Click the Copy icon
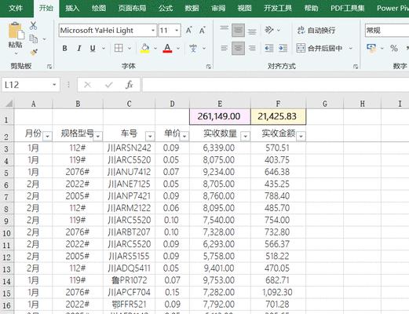The width and height of the screenshot is (409, 314). (34, 39)
